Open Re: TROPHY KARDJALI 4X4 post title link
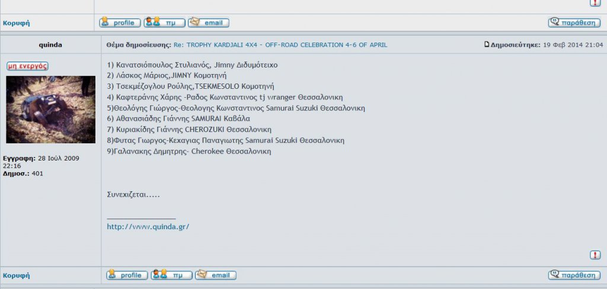 click(x=280, y=45)
